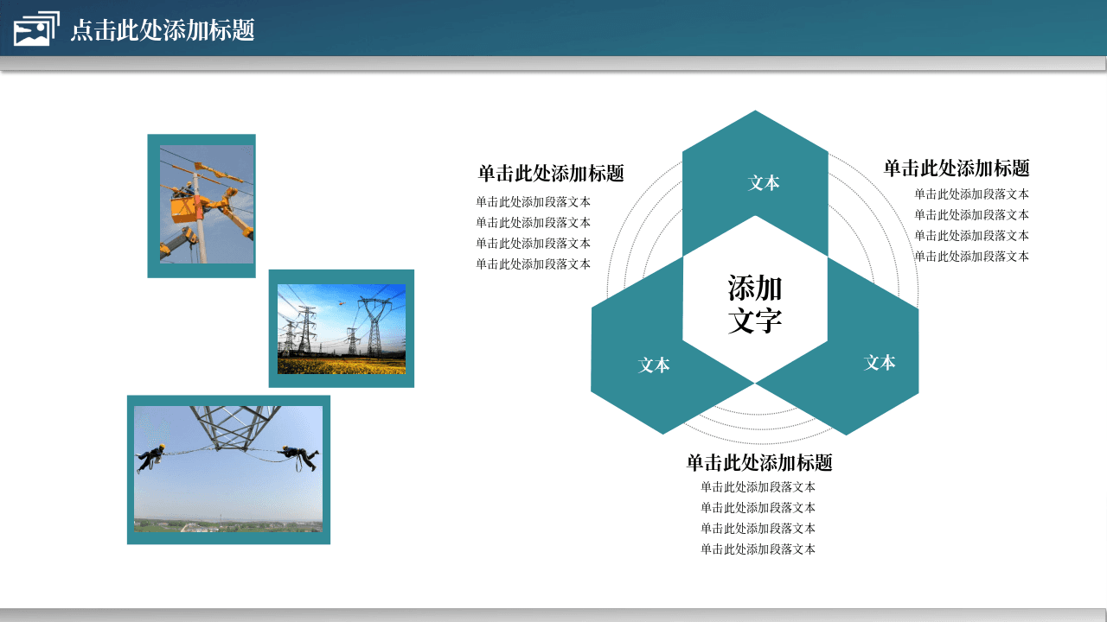1107x622 pixels.
Task: Click the "文本" label in the lower-left hexagon
Action: [x=655, y=365]
